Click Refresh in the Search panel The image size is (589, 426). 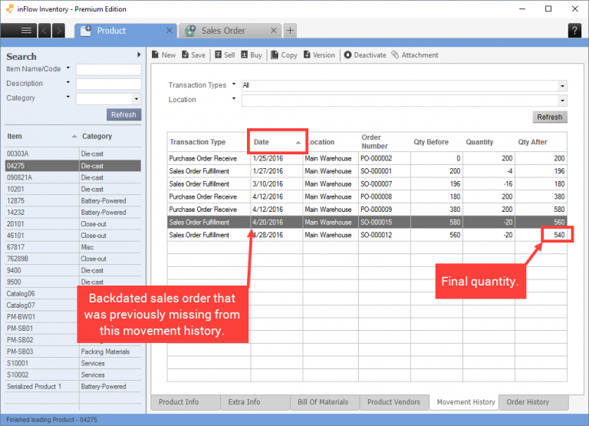[123, 114]
